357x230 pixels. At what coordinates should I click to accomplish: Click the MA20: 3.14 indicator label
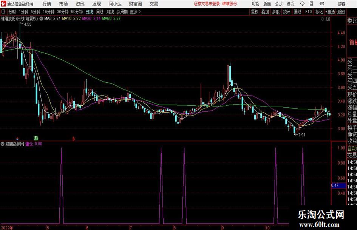(x=91, y=19)
